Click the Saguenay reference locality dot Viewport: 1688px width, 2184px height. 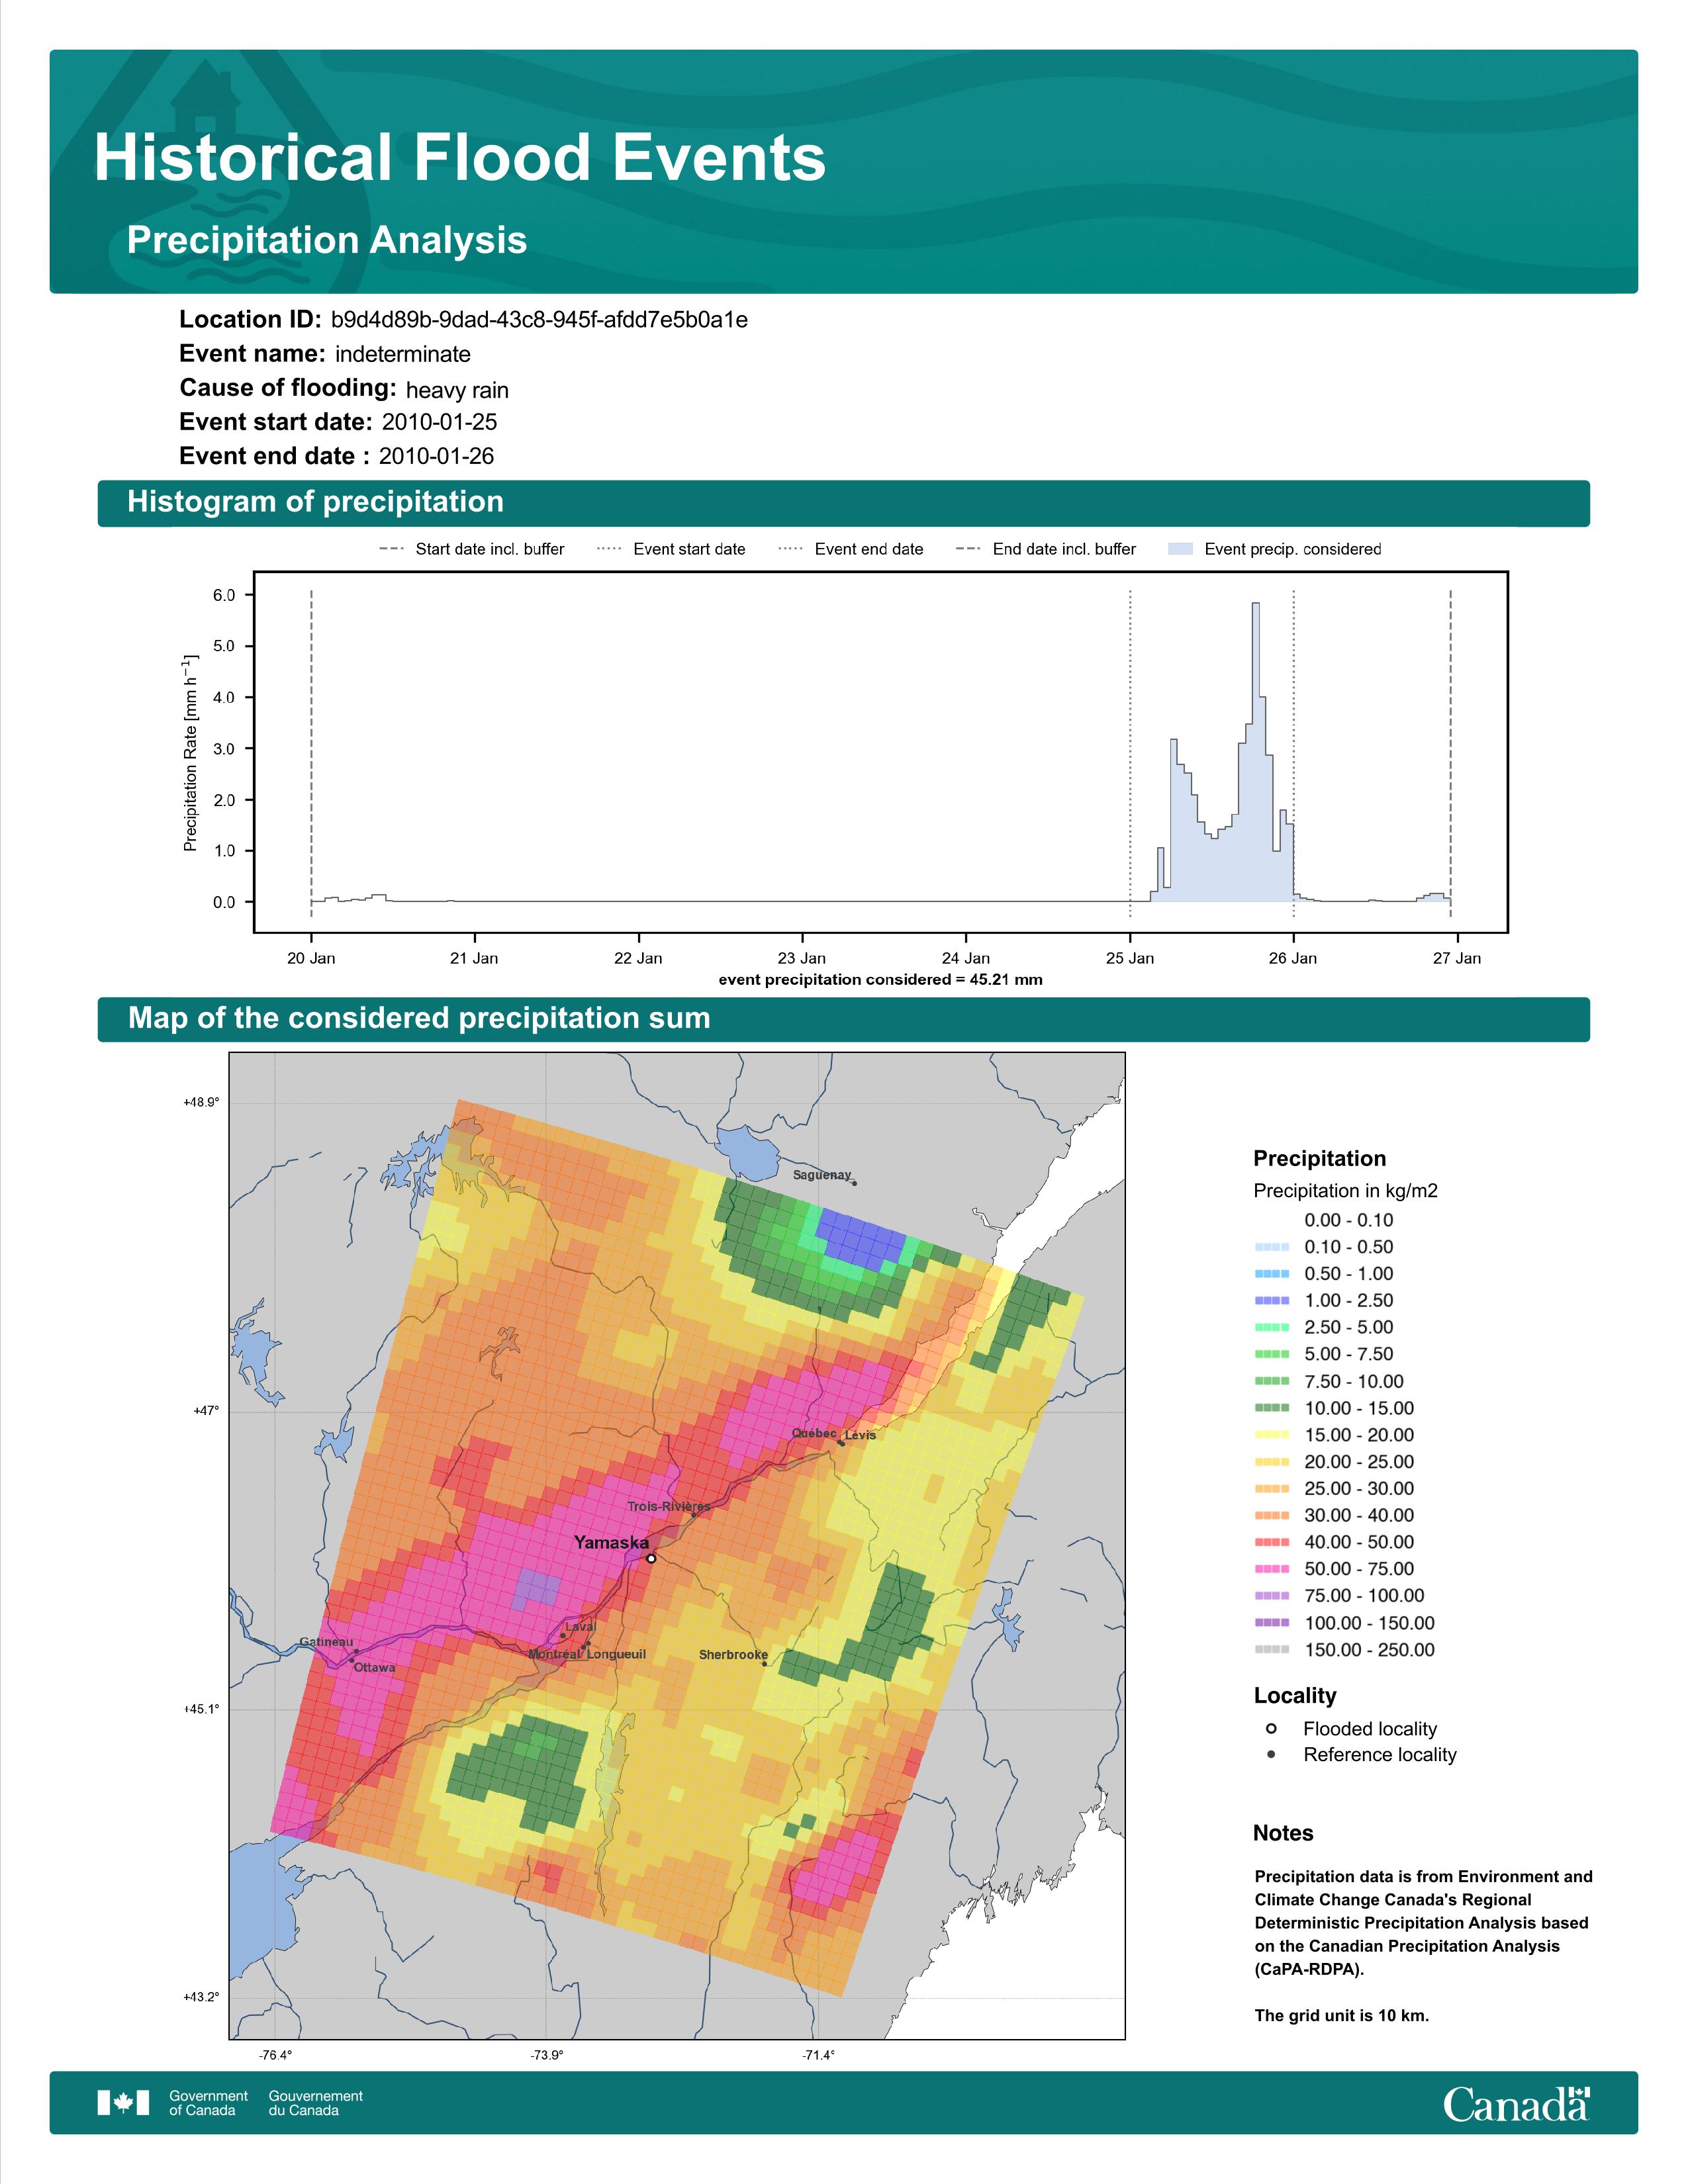tap(854, 1183)
